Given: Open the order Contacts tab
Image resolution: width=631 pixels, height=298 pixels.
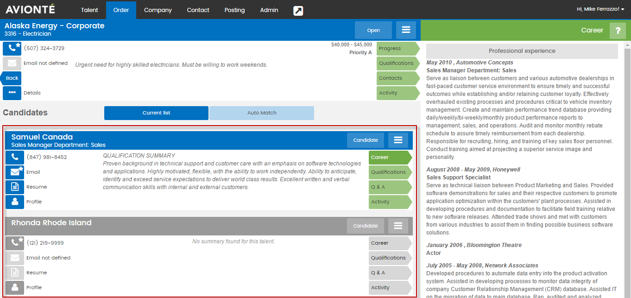Looking at the screenshot, I should click(398, 78).
